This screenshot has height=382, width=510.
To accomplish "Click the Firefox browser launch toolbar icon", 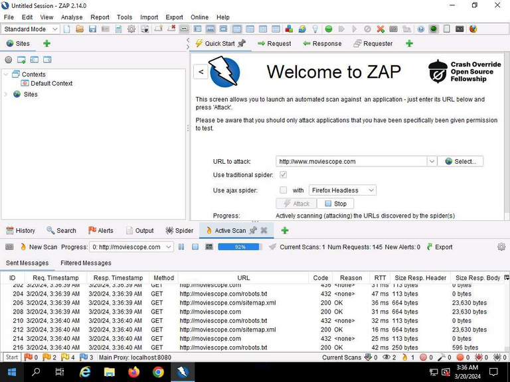I will [x=473, y=29].
